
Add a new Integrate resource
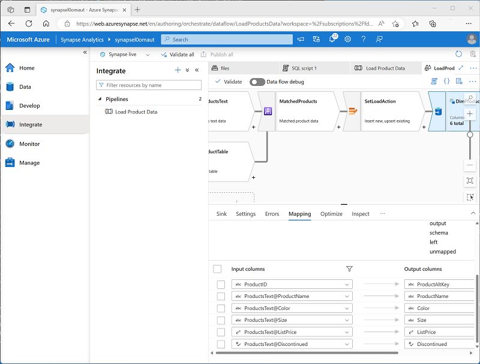point(178,70)
